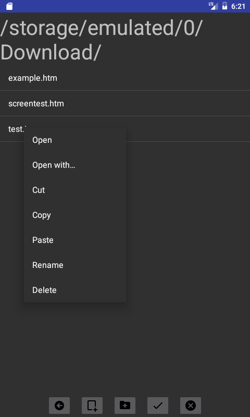Tap the battery icon in status bar
Screen dimensions: 250x417
[225, 6]
